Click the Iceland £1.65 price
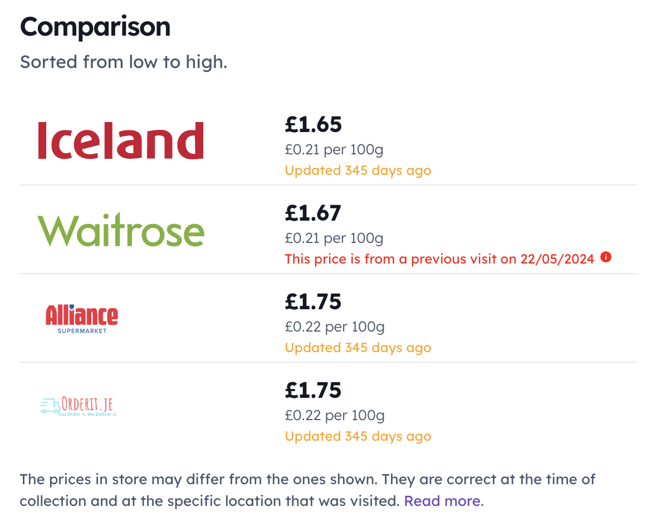This screenshot has width=656, height=526. pos(314,125)
